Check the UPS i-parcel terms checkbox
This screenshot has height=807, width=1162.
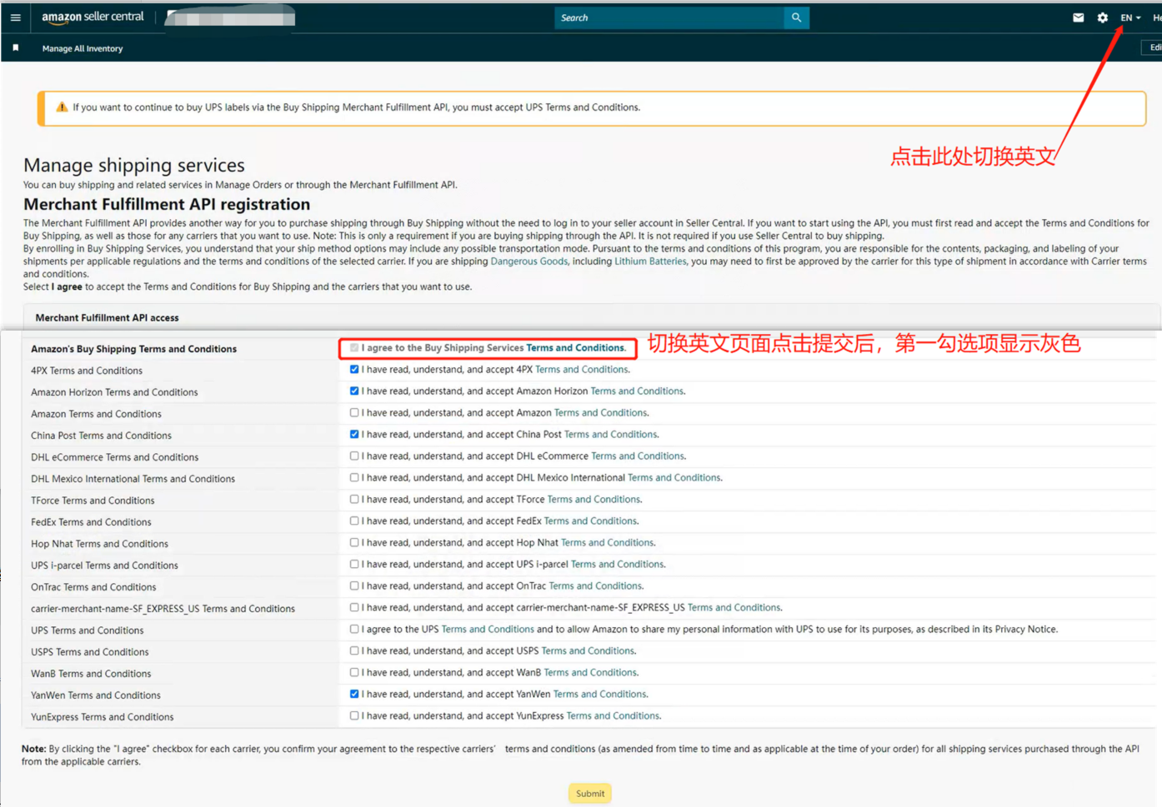[354, 564]
